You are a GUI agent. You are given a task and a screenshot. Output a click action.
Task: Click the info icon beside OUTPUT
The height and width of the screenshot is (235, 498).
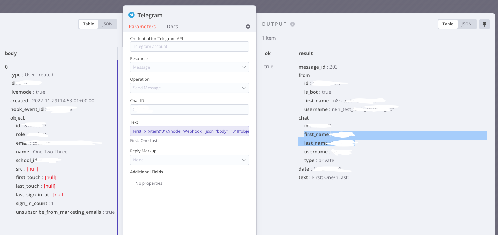tap(293, 24)
